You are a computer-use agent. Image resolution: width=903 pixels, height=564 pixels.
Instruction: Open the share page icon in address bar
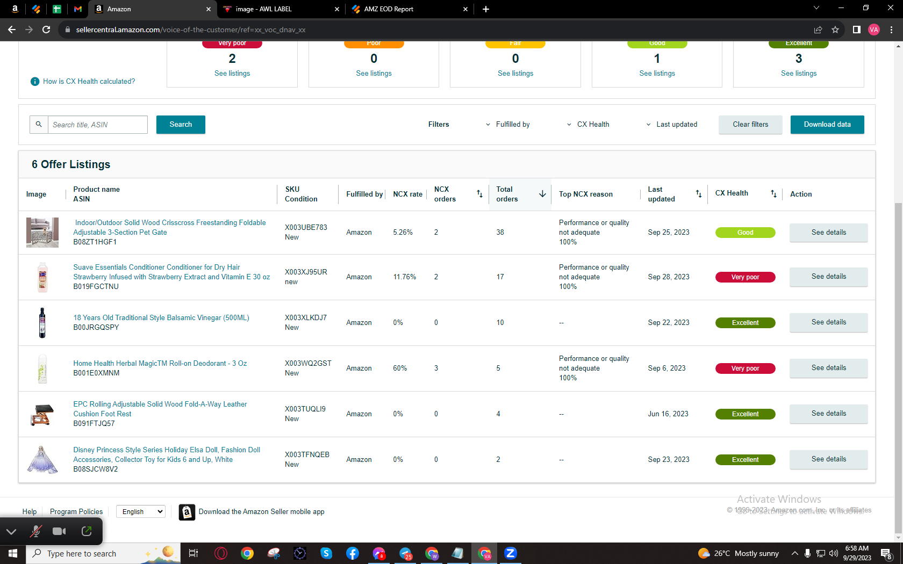pos(818,30)
